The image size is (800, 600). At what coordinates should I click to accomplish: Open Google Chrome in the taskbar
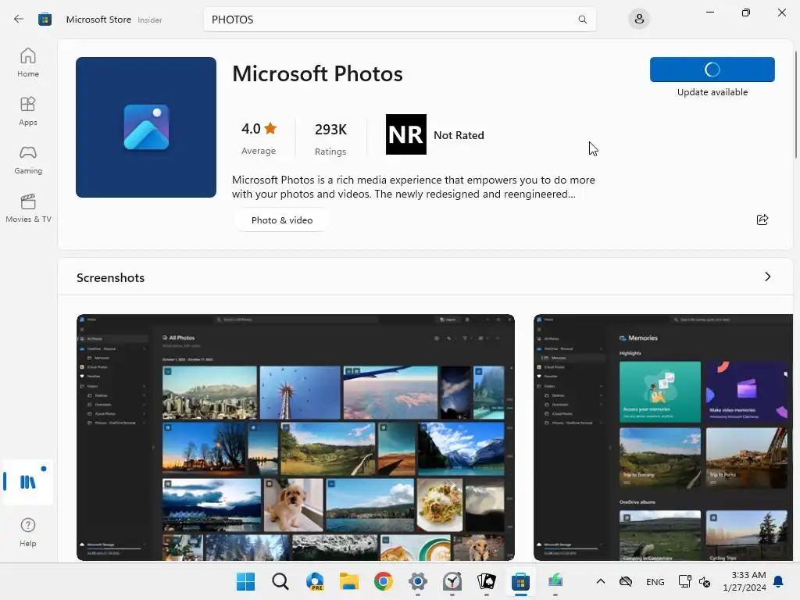(383, 581)
